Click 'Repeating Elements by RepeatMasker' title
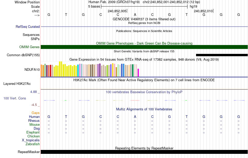This screenshot has width=248, height=158. (x=144, y=148)
